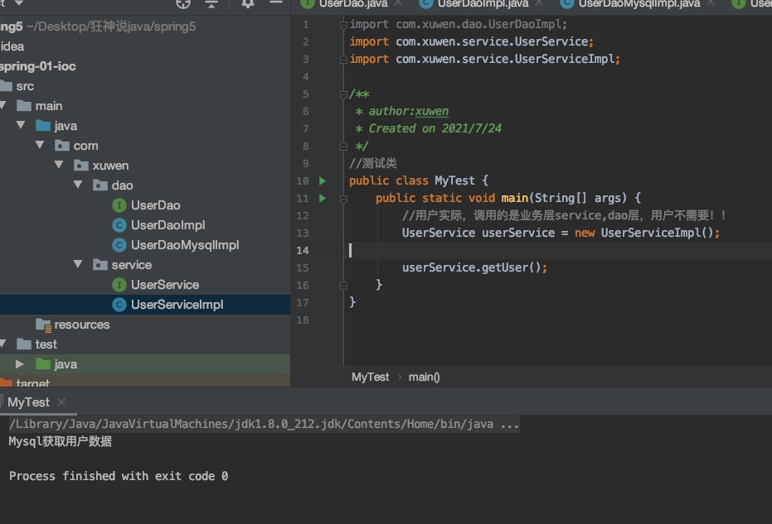The height and width of the screenshot is (524, 772).
Task: Click the run arrow beside main method
Action: point(323,199)
